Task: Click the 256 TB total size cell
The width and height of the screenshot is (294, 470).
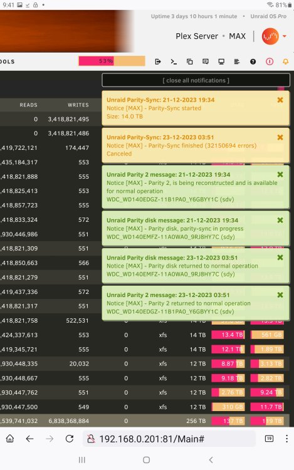Action: (196, 421)
